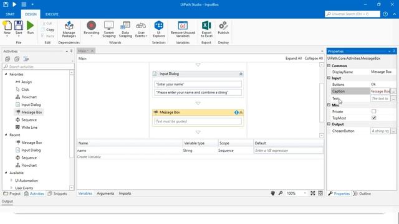399x224 pixels.
Task: Switch to the Project panel tab
Action: 12,194
